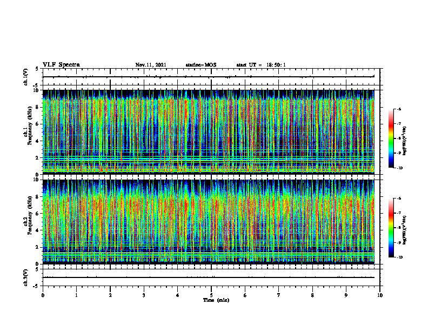Select the date text "Nov.11, 2021"

click(151, 65)
